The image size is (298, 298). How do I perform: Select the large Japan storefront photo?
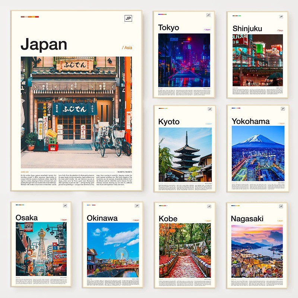76,112
